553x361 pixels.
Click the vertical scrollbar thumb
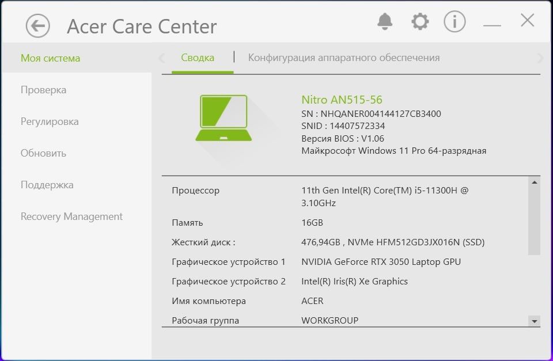[535, 221]
